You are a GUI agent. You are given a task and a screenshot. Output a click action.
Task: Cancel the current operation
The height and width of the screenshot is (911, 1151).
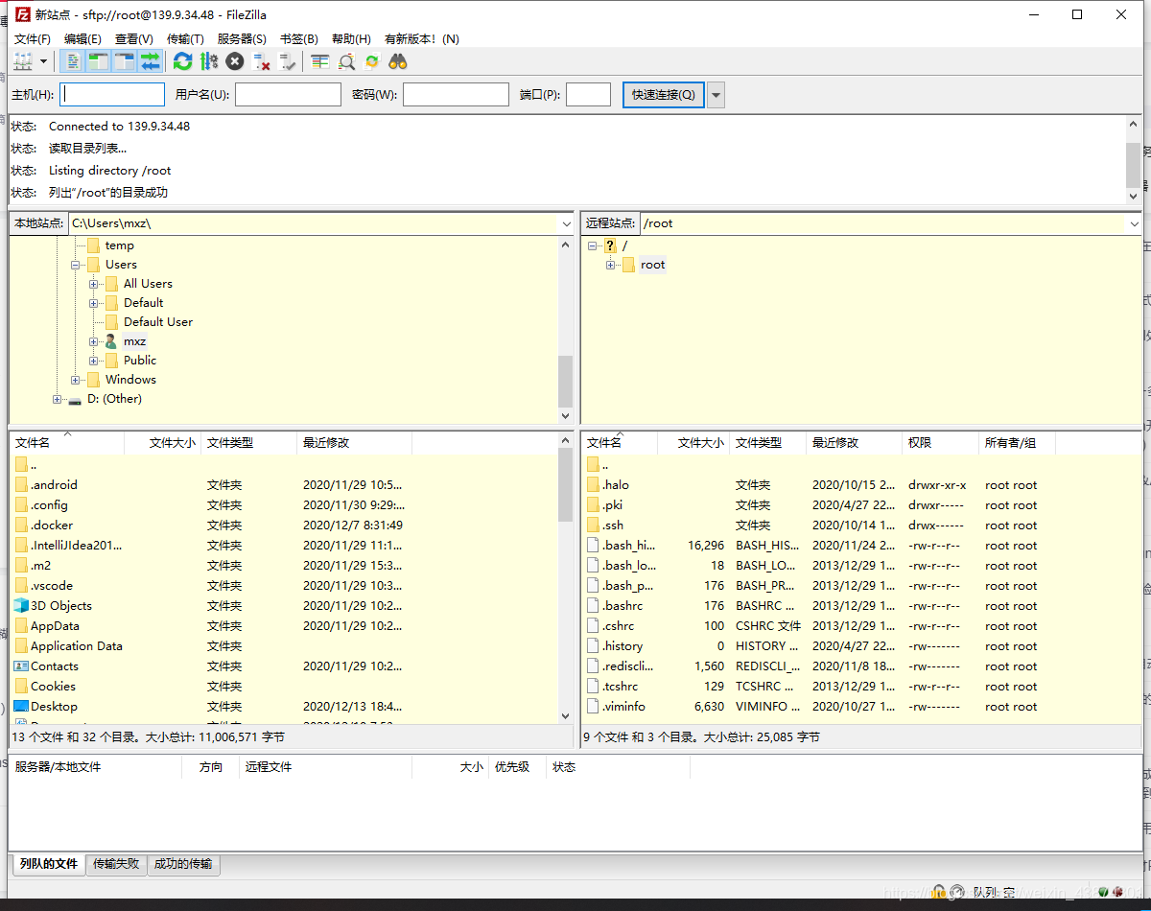[235, 61]
